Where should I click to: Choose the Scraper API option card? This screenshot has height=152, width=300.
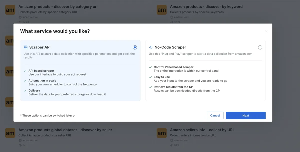(80, 70)
